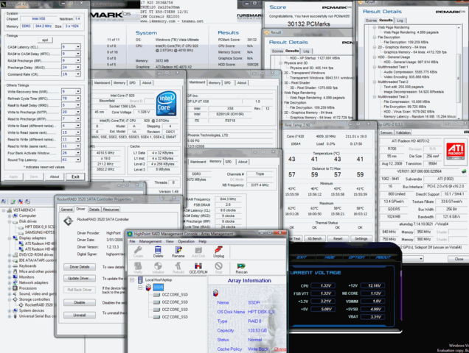The height and width of the screenshot is (353, 469).
Task: Open Management menu in HighPoint RAID console
Action: (150, 241)
